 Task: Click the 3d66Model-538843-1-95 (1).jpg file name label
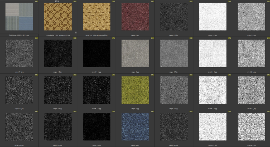tap(19, 35)
